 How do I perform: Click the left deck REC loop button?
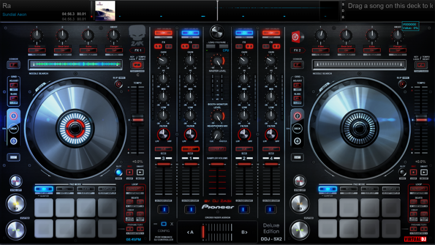click(129, 173)
